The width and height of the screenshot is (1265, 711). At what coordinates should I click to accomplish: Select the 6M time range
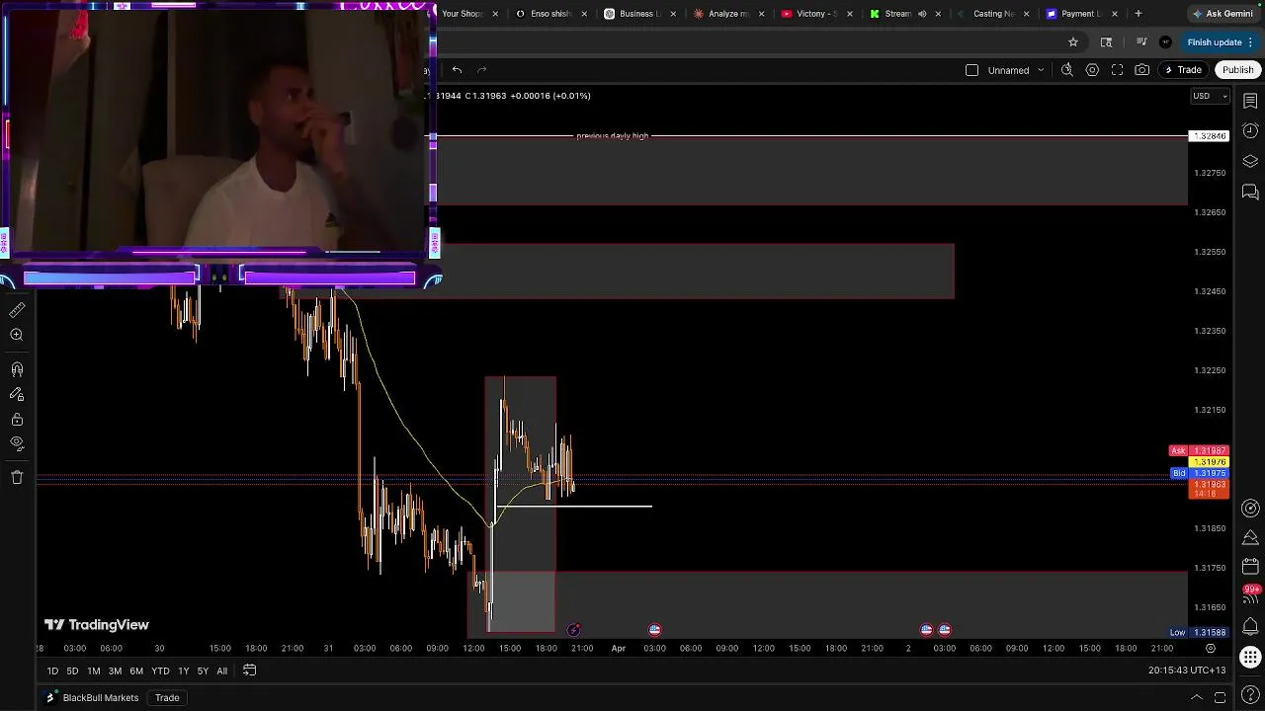pos(136,671)
